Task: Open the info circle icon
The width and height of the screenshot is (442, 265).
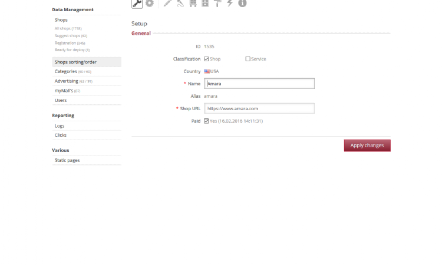Action: coord(242,4)
